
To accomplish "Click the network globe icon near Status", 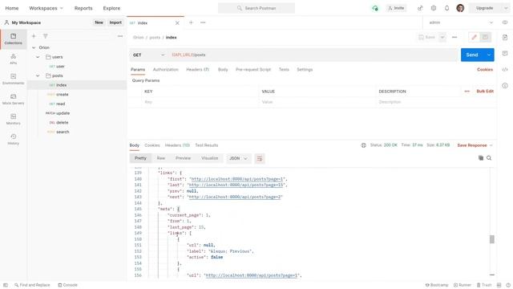I will coord(363,145).
